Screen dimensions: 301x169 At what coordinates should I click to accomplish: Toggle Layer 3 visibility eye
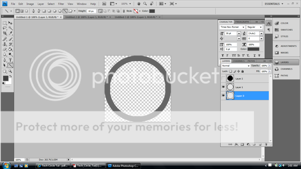[223, 96]
